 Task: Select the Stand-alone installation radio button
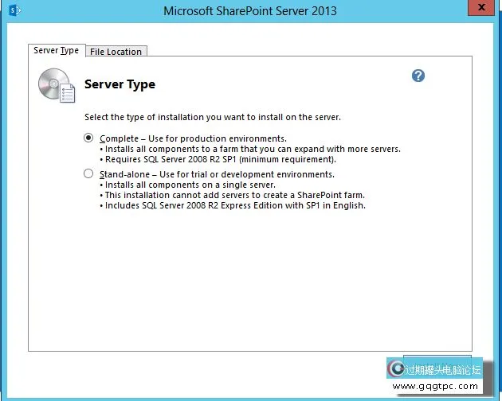tap(88, 173)
